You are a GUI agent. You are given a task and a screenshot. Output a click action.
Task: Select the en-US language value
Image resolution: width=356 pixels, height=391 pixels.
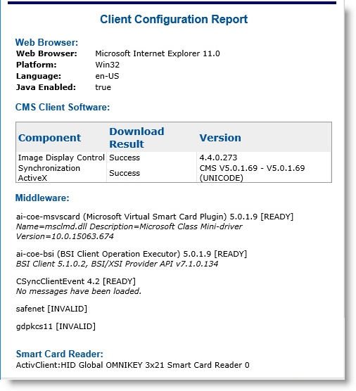(107, 76)
